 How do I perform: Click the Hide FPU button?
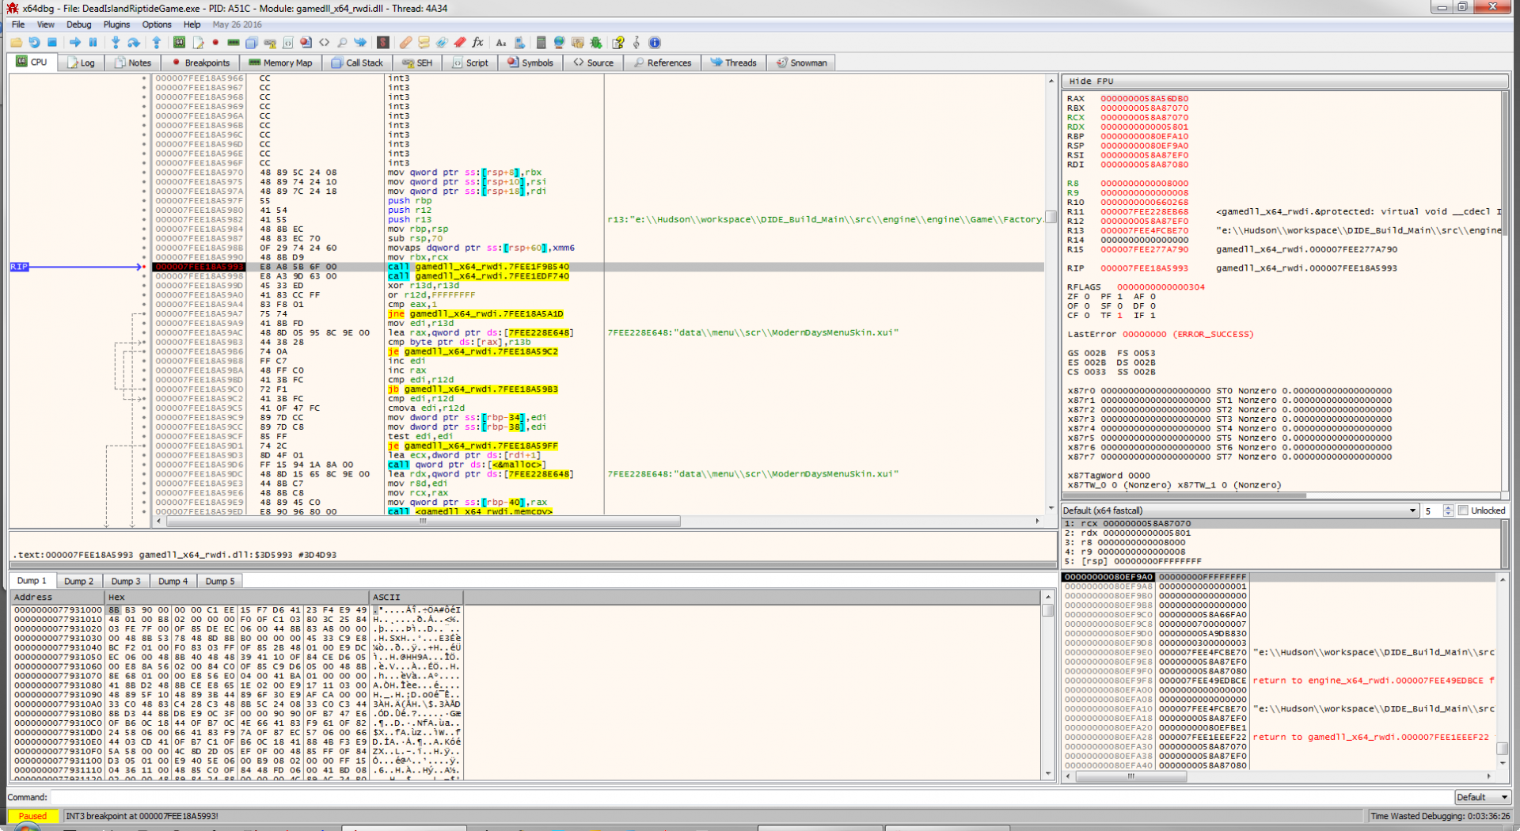(1091, 81)
